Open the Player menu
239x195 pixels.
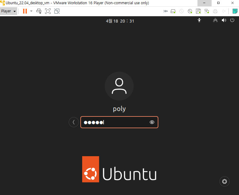[8, 11]
